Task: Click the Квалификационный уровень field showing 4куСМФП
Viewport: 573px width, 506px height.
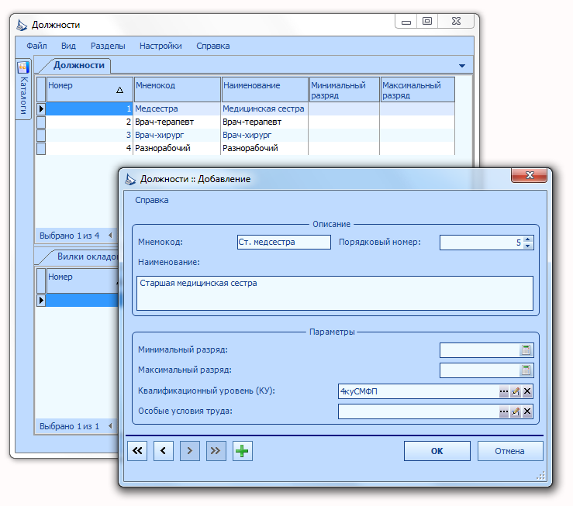Action: tap(418, 391)
